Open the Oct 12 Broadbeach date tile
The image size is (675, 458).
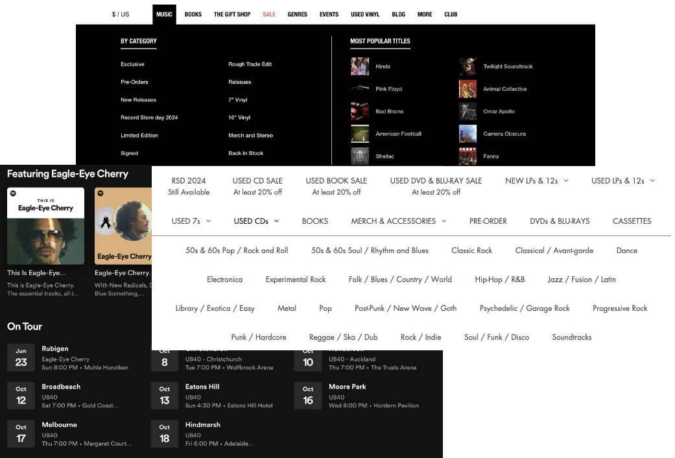click(x=21, y=396)
